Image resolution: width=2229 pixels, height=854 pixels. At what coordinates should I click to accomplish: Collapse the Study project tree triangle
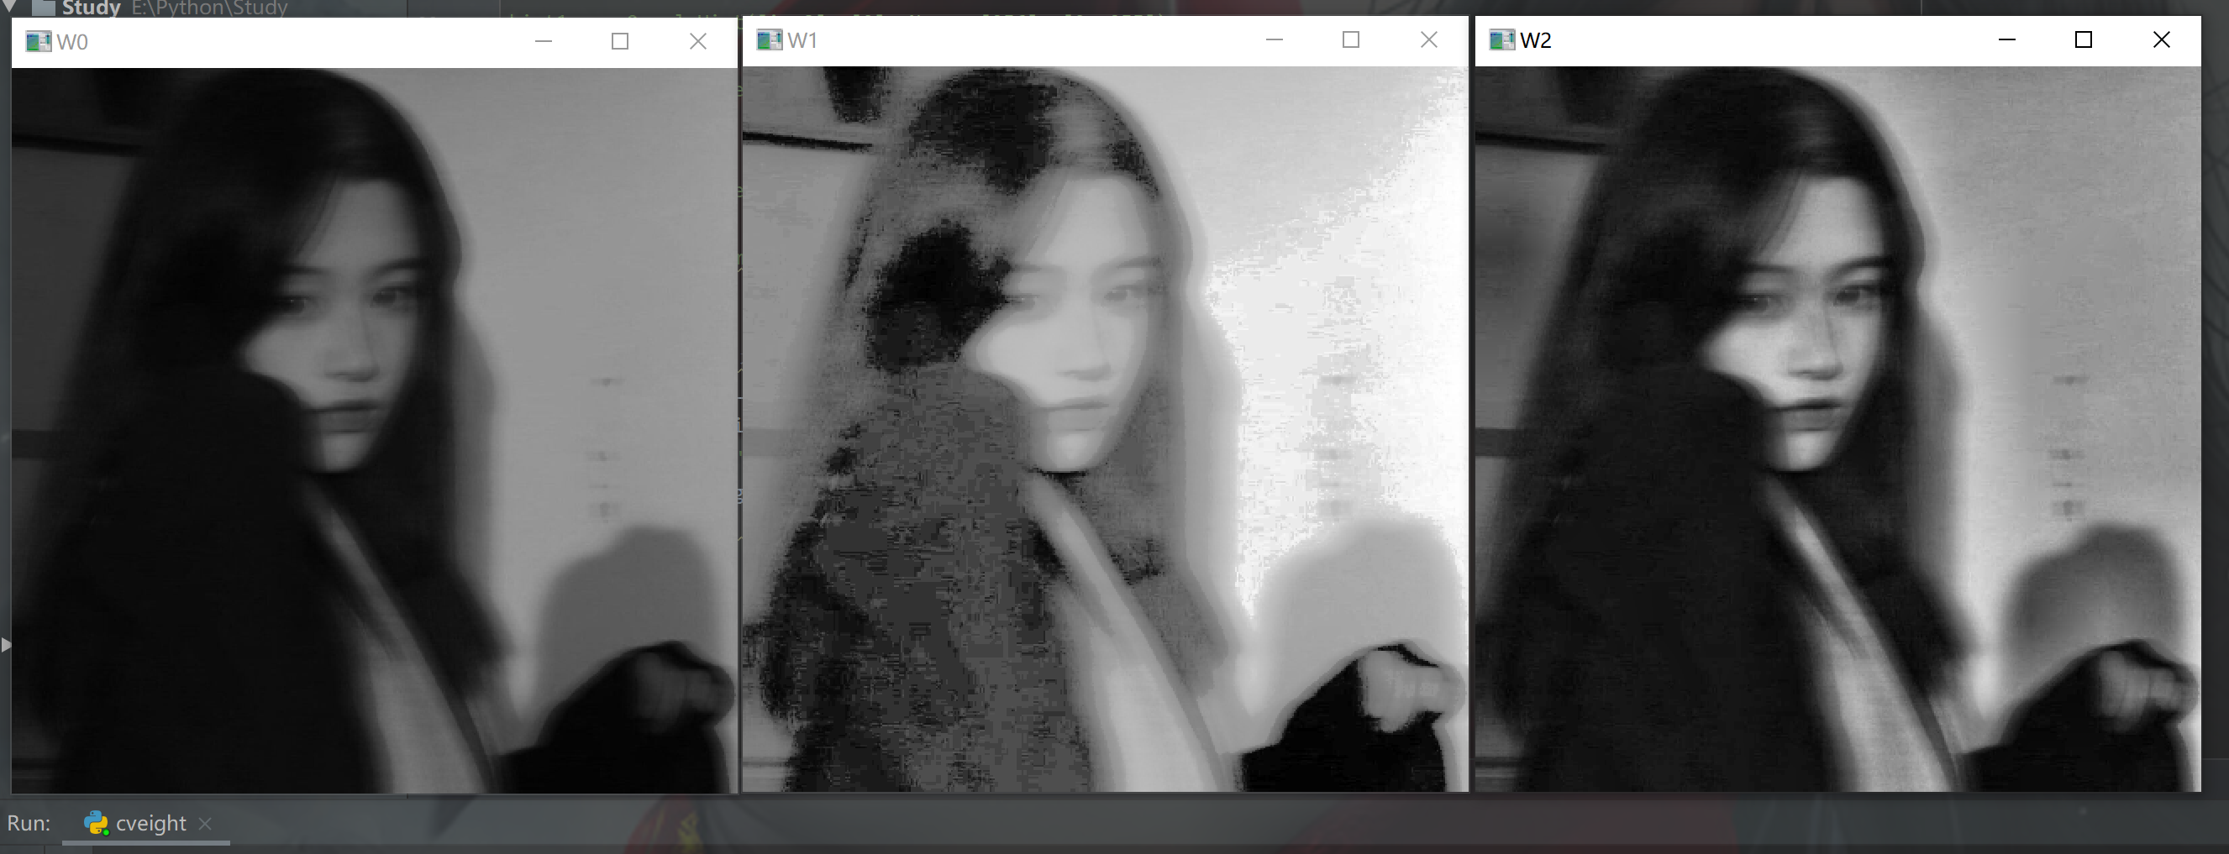pos(9,7)
